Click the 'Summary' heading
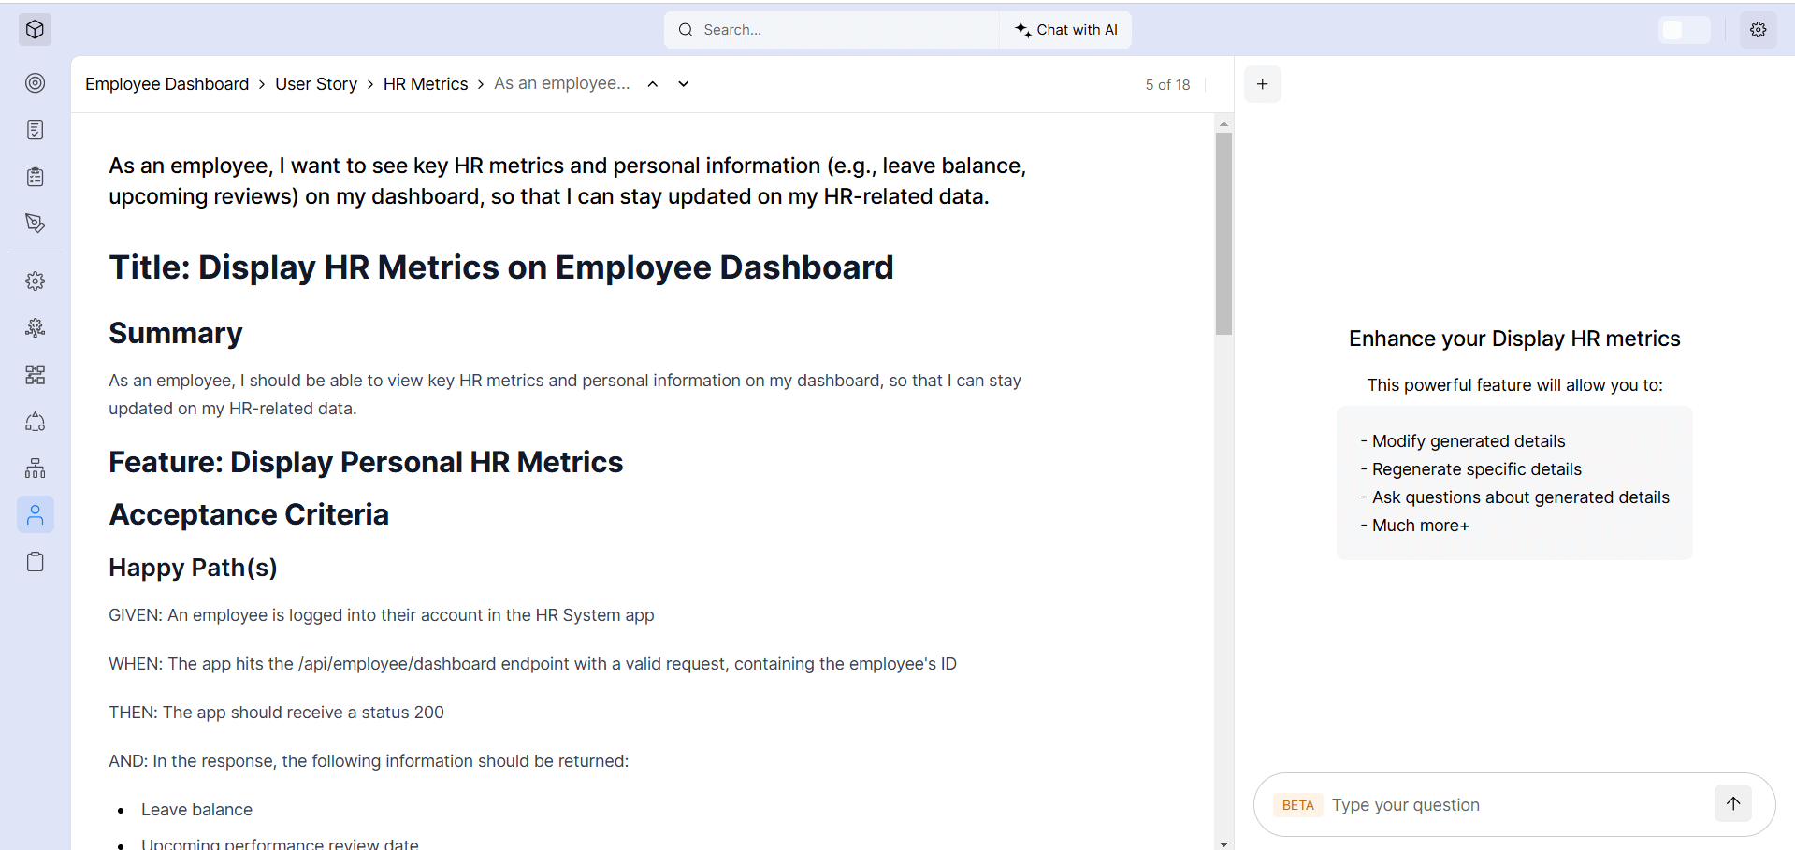The height and width of the screenshot is (850, 1795). 176,333
